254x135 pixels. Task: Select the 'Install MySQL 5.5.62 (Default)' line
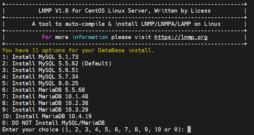coord(57,64)
